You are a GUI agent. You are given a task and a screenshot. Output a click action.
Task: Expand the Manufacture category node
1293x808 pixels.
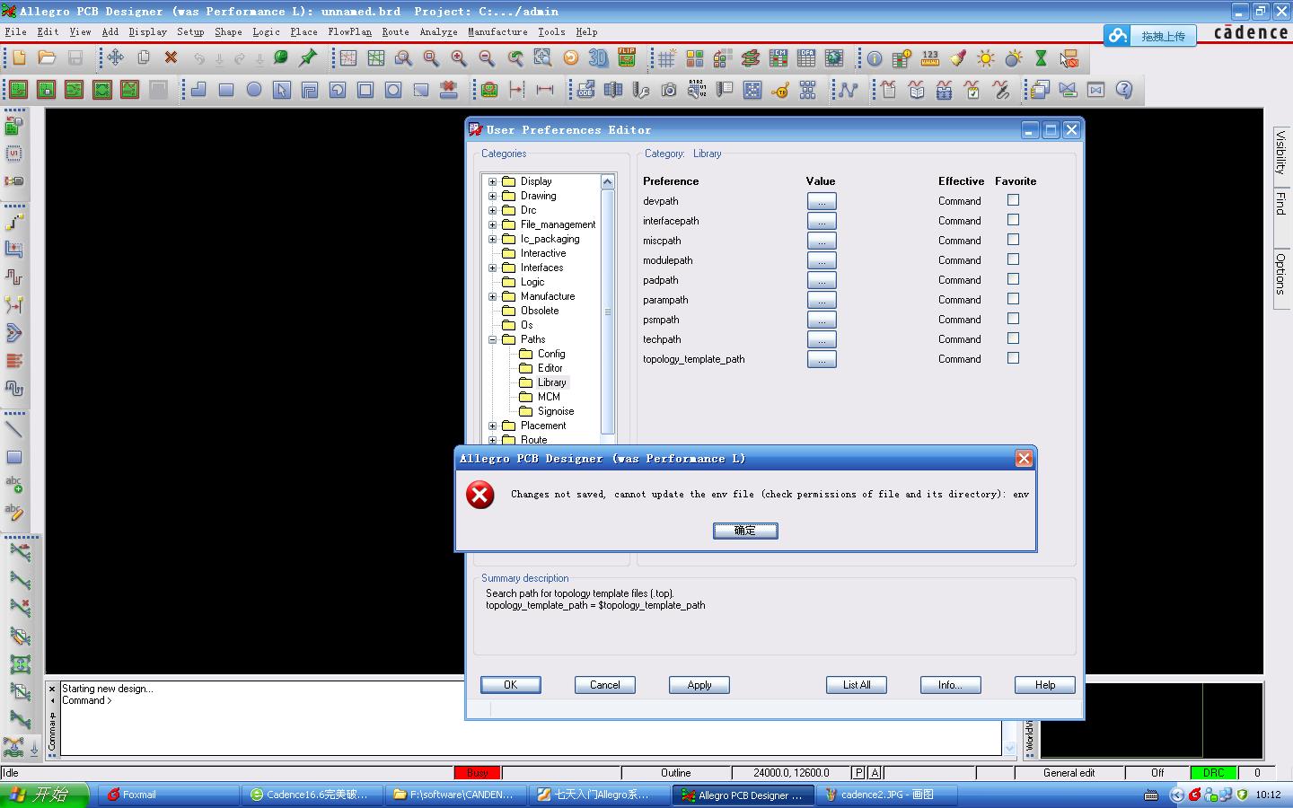tap(492, 296)
